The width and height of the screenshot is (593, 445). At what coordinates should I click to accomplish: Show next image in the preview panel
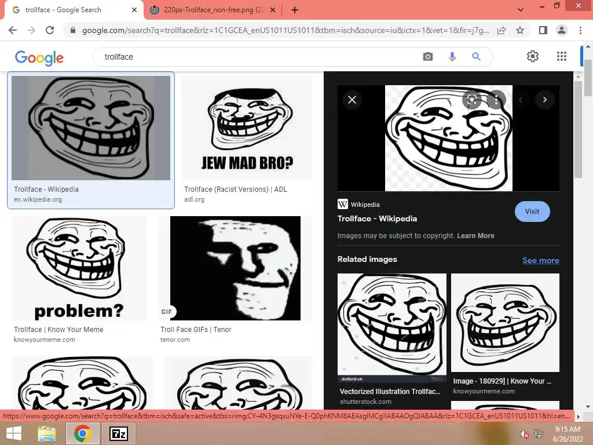544,100
